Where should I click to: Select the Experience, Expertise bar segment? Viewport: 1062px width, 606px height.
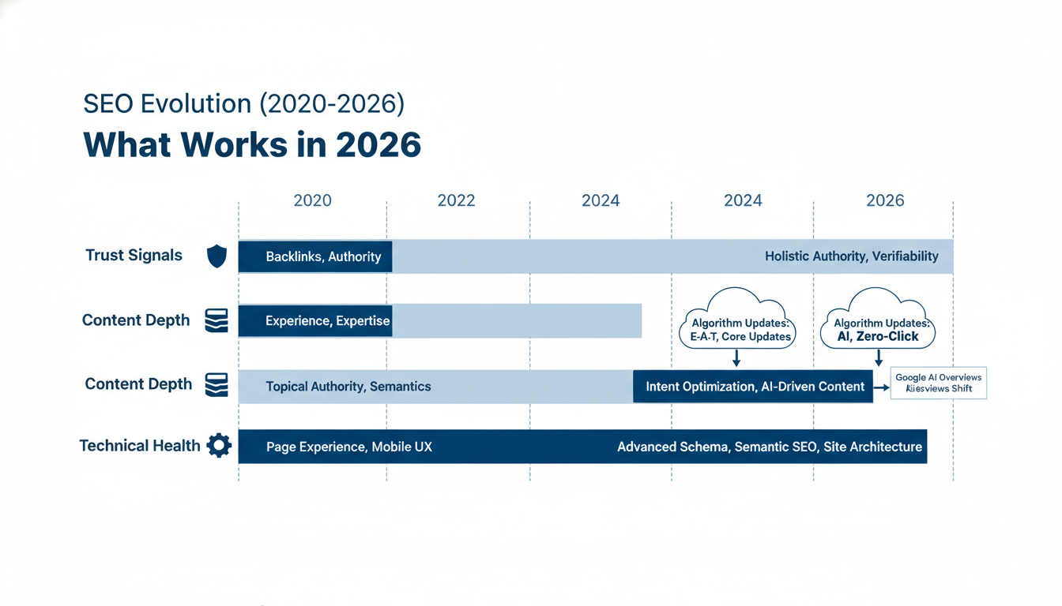pos(315,321)
